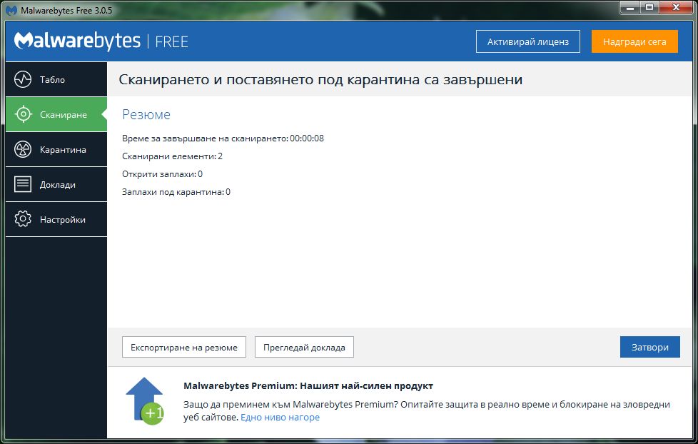Click the blue upgrade arrow +1 icon

tap(145, 400)
